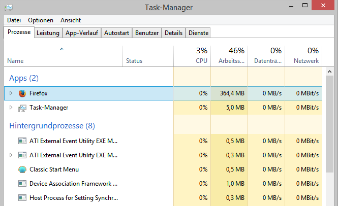This screenshot has width=338, height=206.
Task: Click first ATI External Event Utility icon
Action: click(x=22, y=141)
